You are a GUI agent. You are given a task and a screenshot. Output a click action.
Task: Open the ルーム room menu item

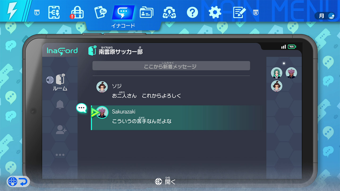[60, 83]
